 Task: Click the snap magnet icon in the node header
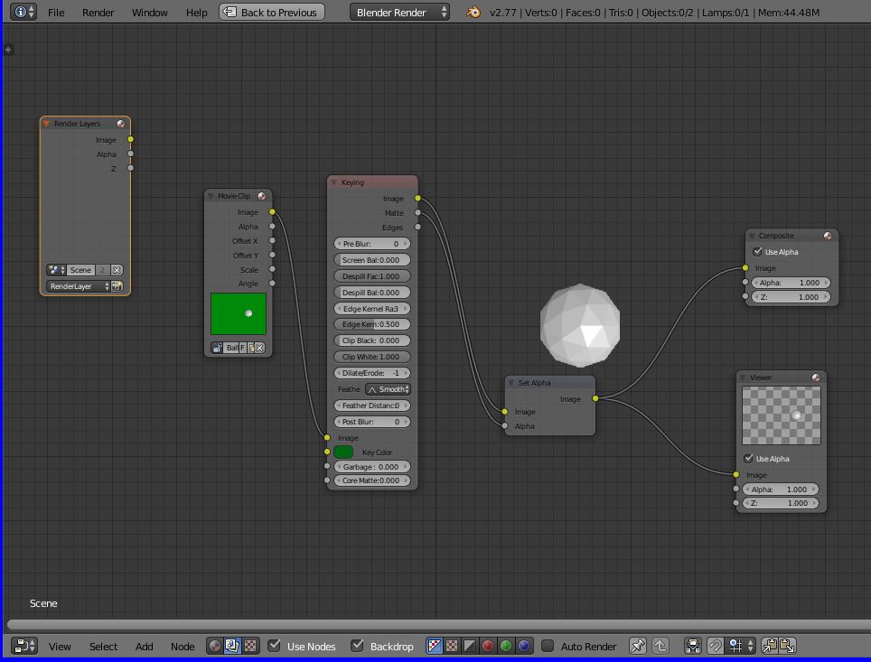(714, 646)
